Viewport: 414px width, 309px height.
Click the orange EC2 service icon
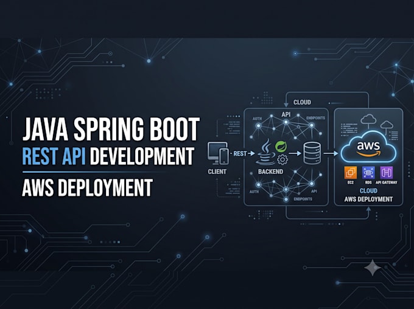point(351,173)
